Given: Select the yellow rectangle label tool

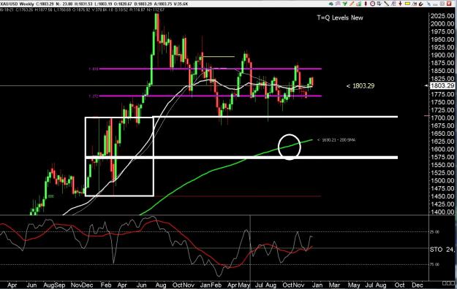Looking at the screenshot, I should tap(407, 4).
